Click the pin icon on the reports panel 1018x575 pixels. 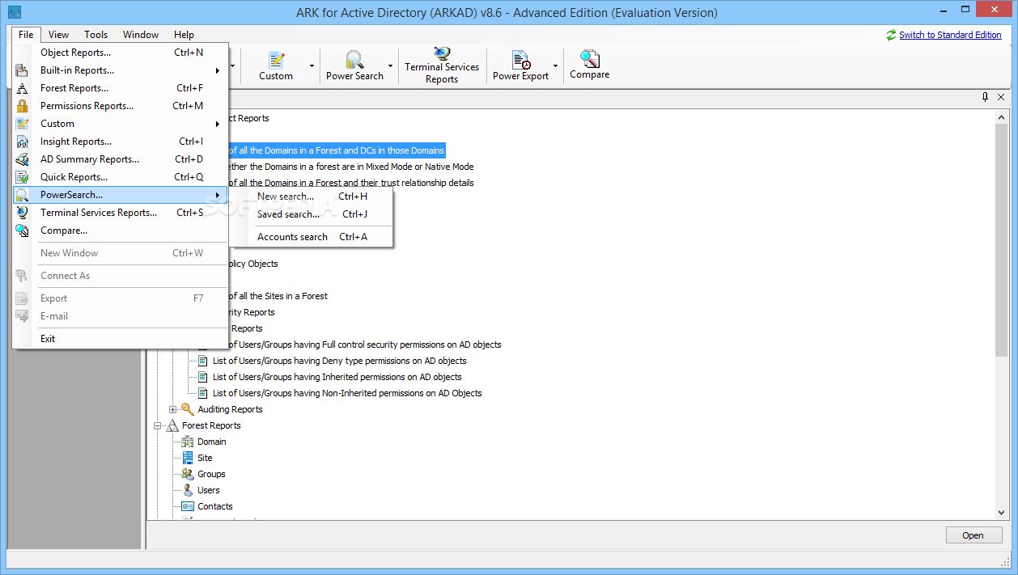pos(985,97)
